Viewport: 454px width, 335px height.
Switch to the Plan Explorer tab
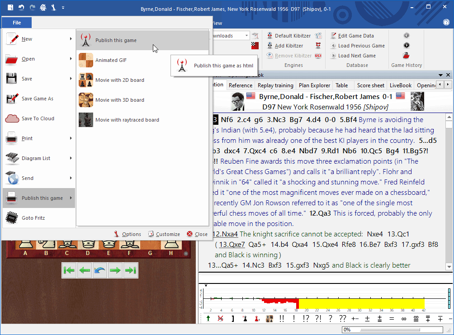(314, 85)
